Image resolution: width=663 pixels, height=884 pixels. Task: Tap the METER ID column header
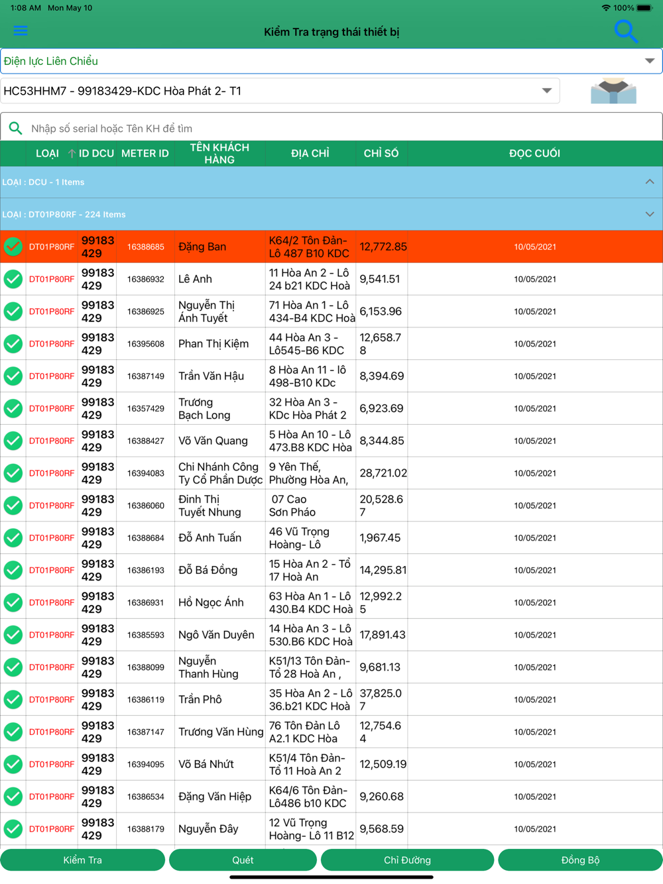(145, 153)
